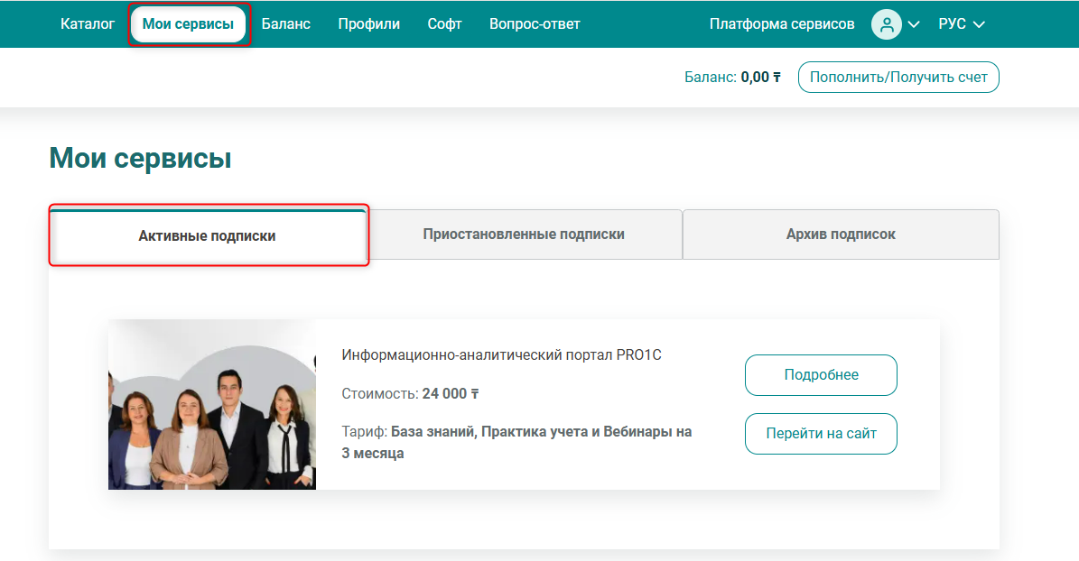
Task: Expand the arrow beside the user avatar
Action: [x=913, y=24]
